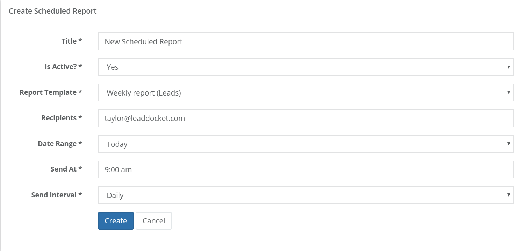Screen dimensions: 524x251
Task: Click the "Title *" field label
Action: pos(72,41)
